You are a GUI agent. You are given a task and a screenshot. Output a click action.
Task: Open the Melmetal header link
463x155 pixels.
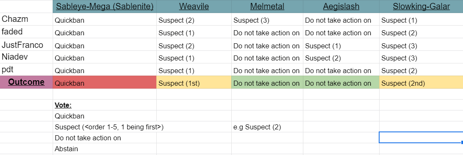click(x=267, y=6)
